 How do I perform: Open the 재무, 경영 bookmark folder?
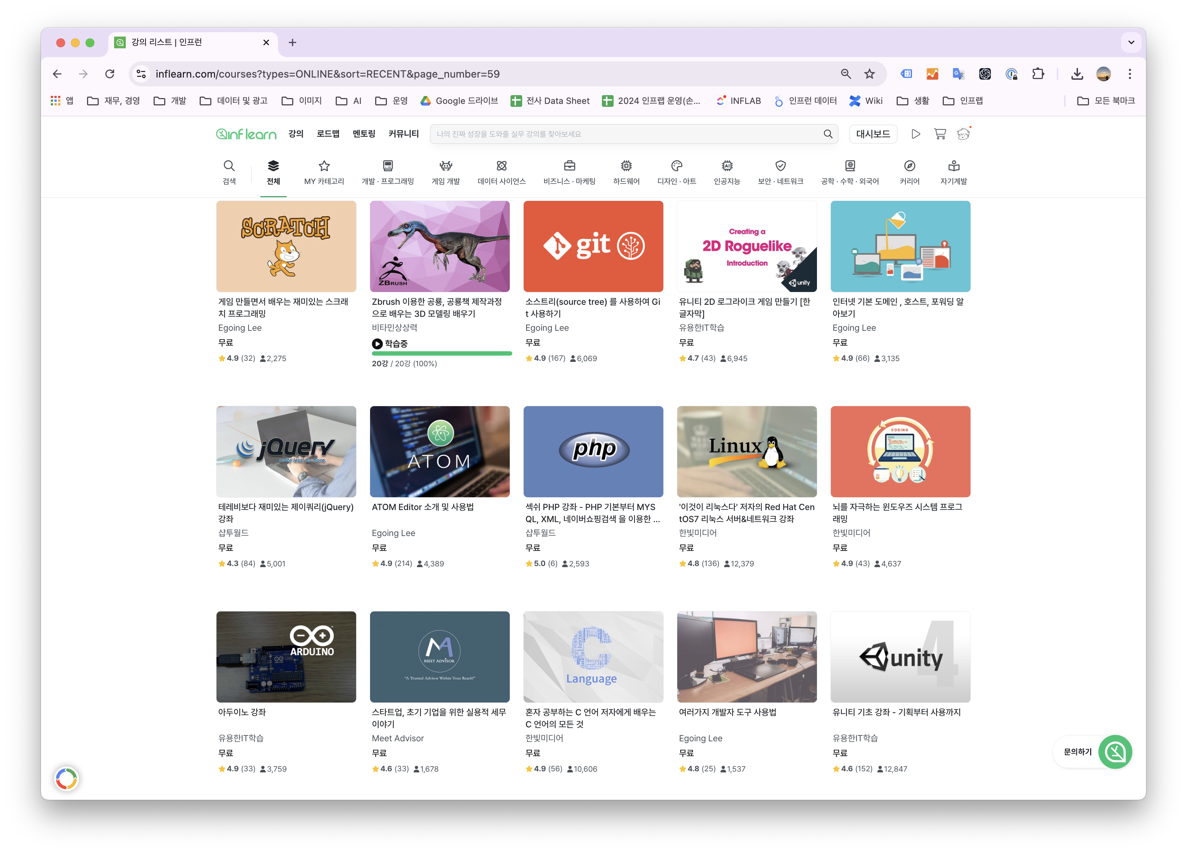114,101
